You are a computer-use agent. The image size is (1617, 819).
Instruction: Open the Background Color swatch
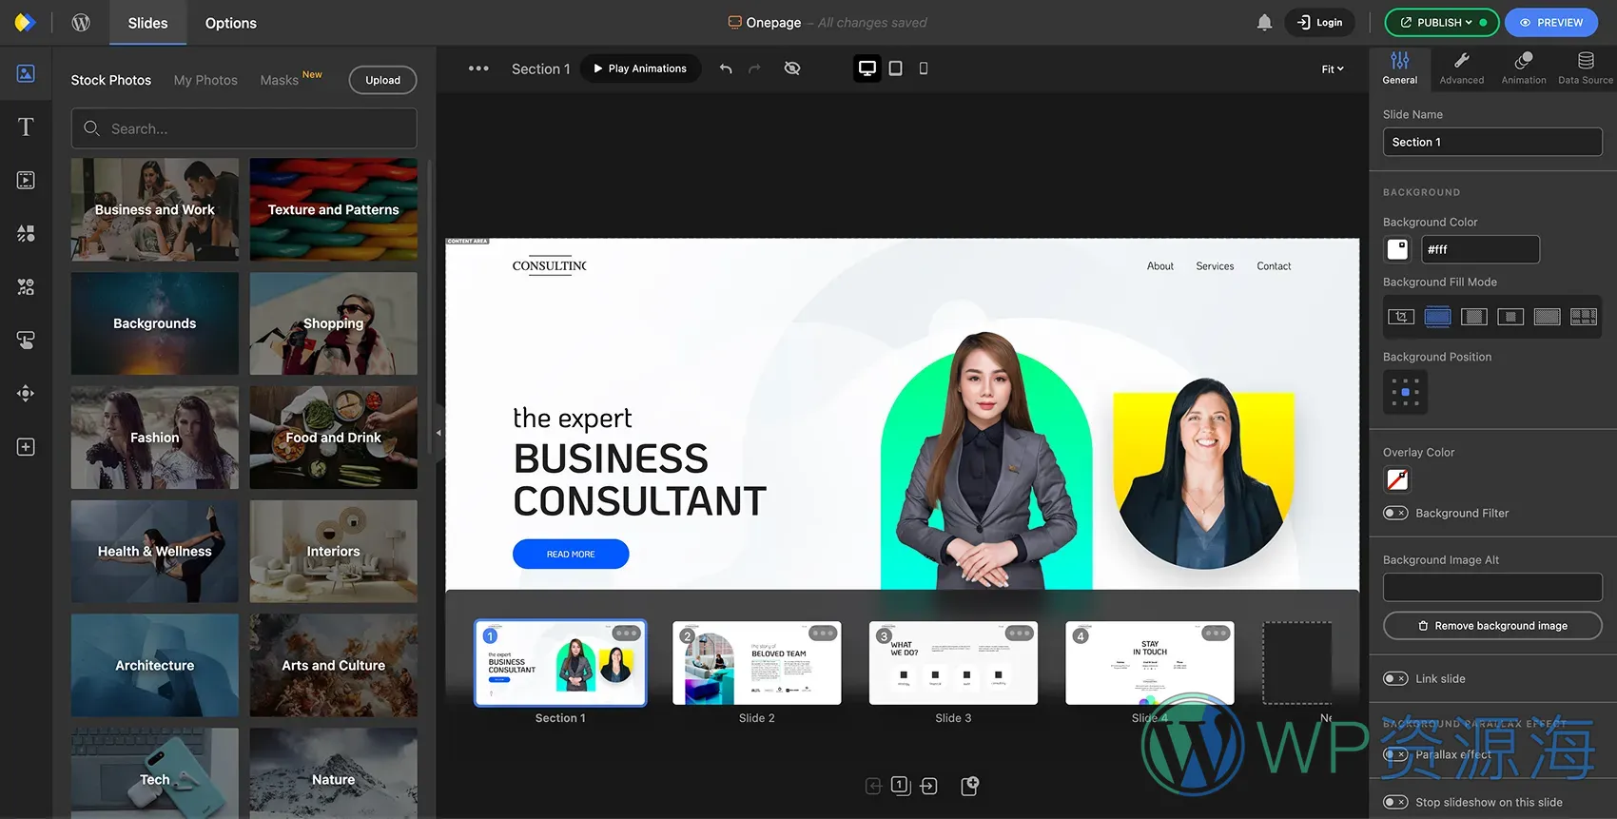[x=1397, y=249]
